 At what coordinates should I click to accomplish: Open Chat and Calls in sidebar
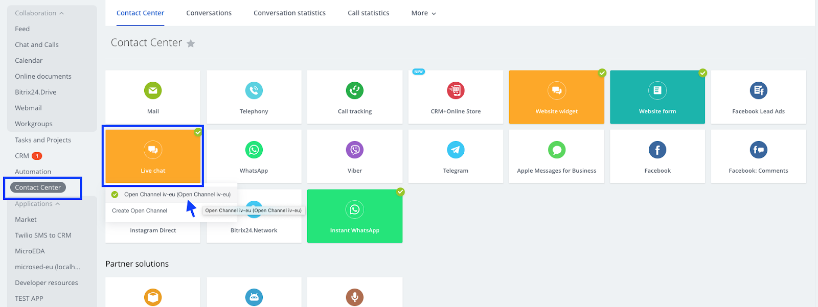[37, 45]
